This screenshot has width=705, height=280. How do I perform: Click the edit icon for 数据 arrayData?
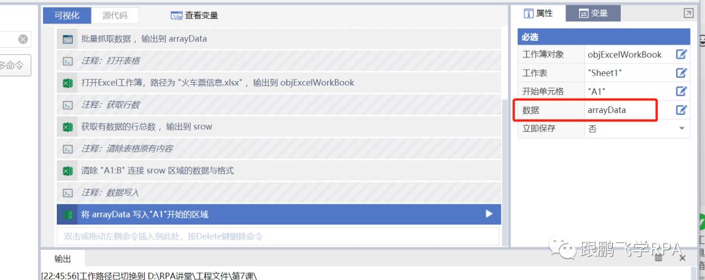click(x=681, y=110)
